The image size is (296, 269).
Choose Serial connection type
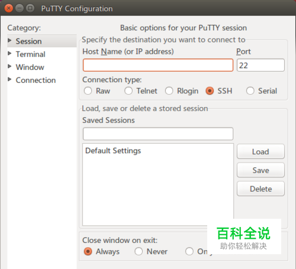click(250, 91)
